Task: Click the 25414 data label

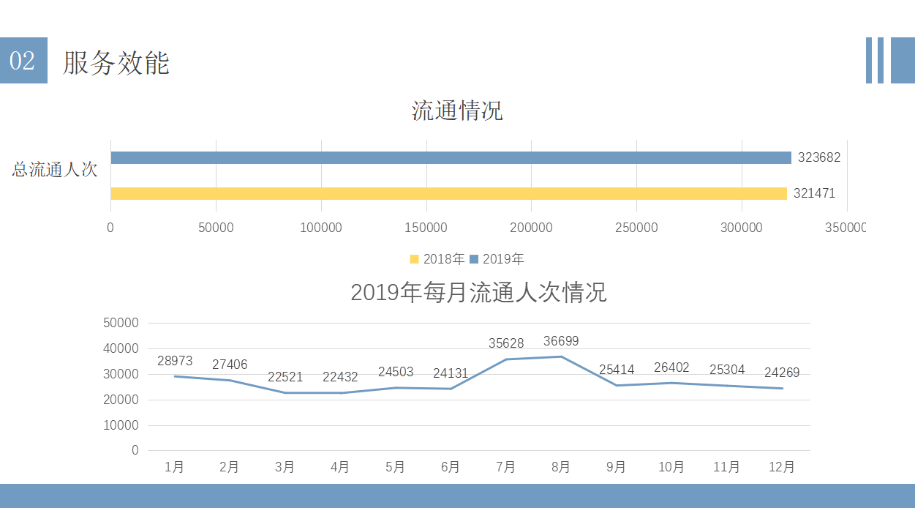Action: pos(617,370)
